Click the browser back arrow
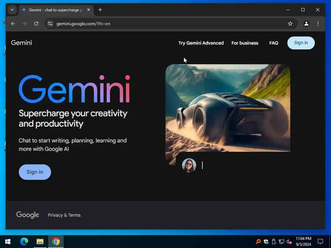 click(x=13, y=24)
